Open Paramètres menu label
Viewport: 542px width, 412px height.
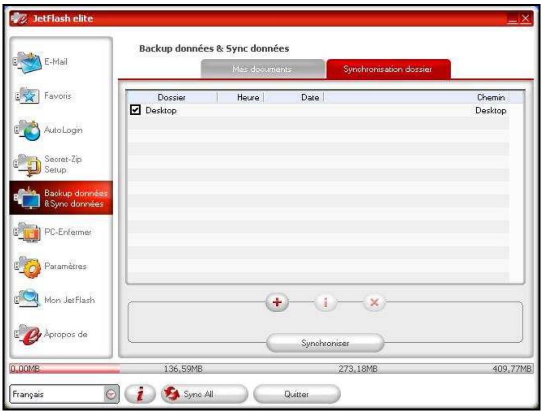point(65,266)
